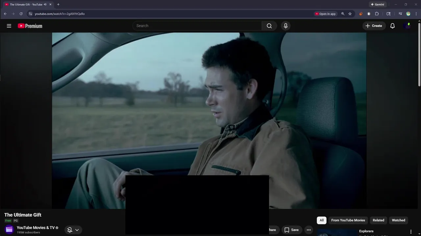Open browser media controls icon
421x236 pixels.
pos(400,14)
